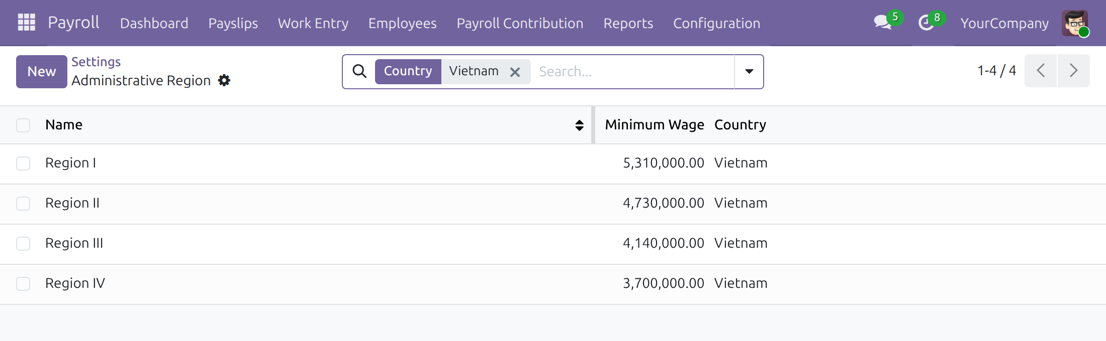Open the activities clock icon
The image size is (1106, 341).
[x=926, y=23]
